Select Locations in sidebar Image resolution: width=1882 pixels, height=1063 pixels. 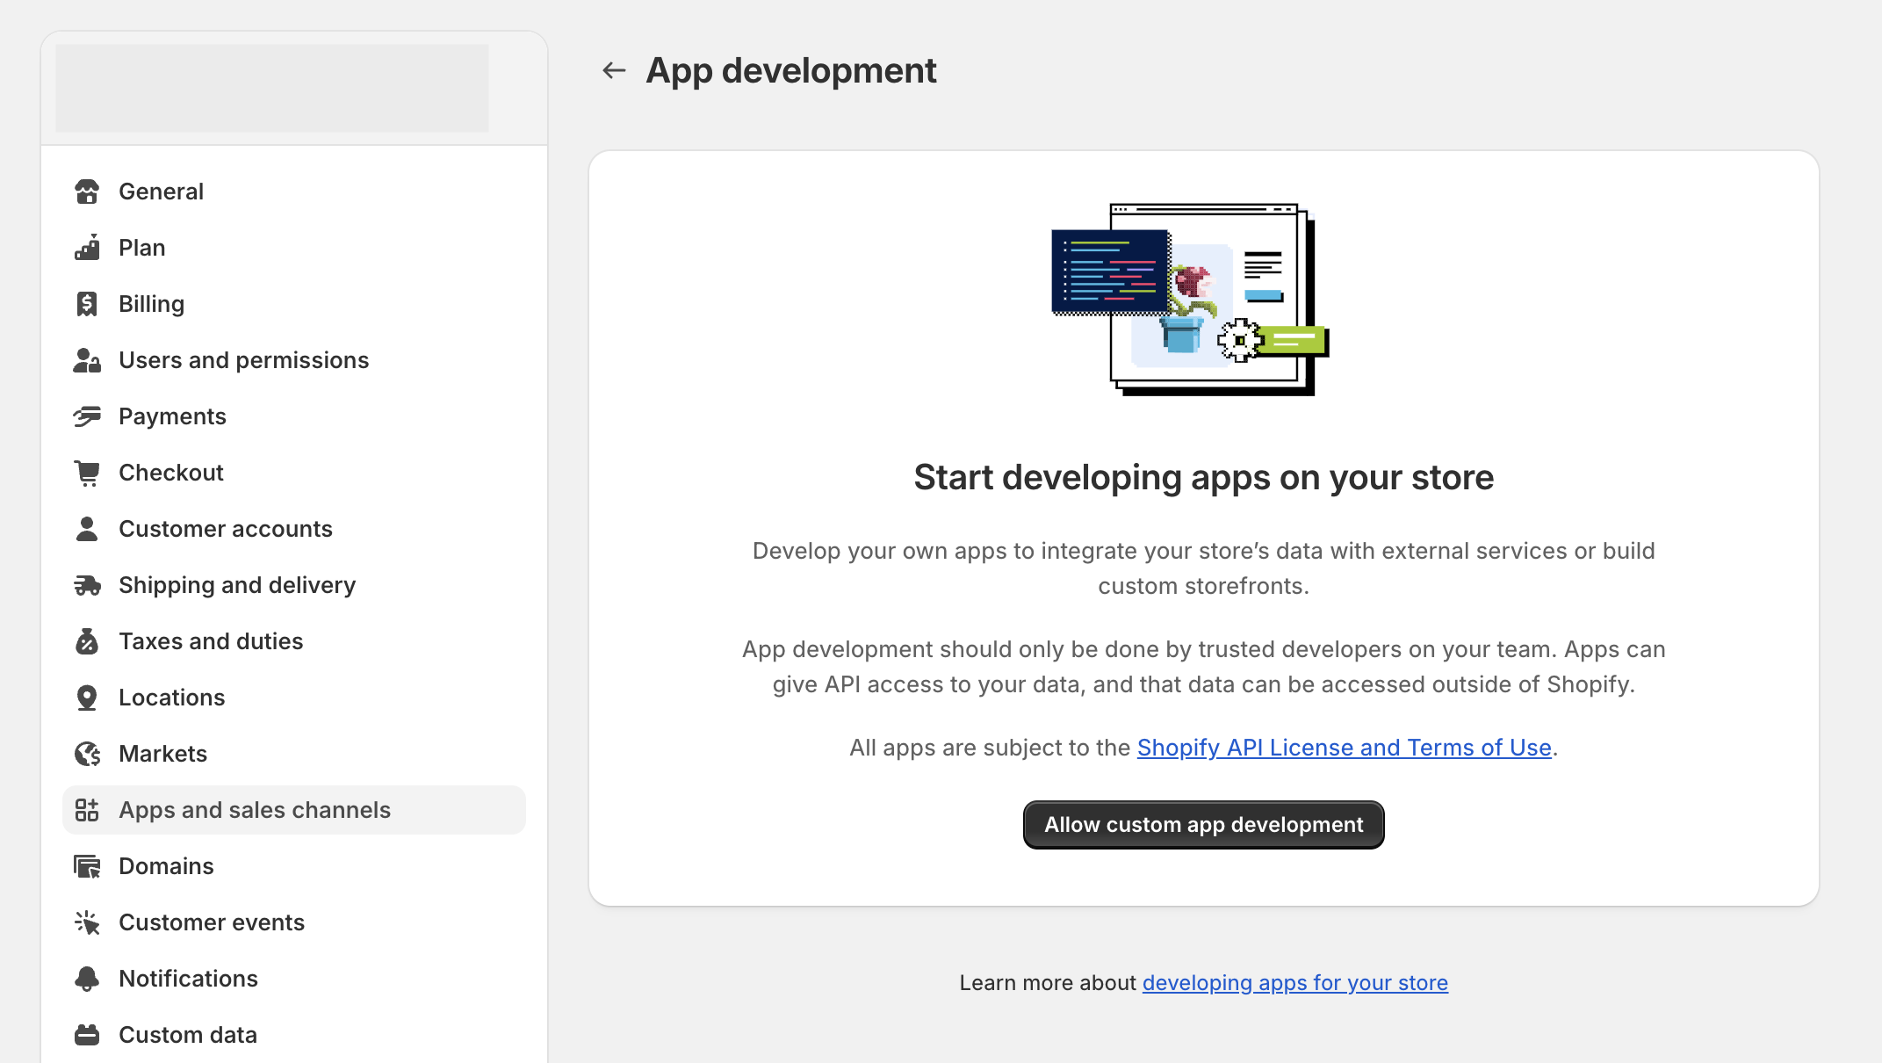[x=294, y=698]
